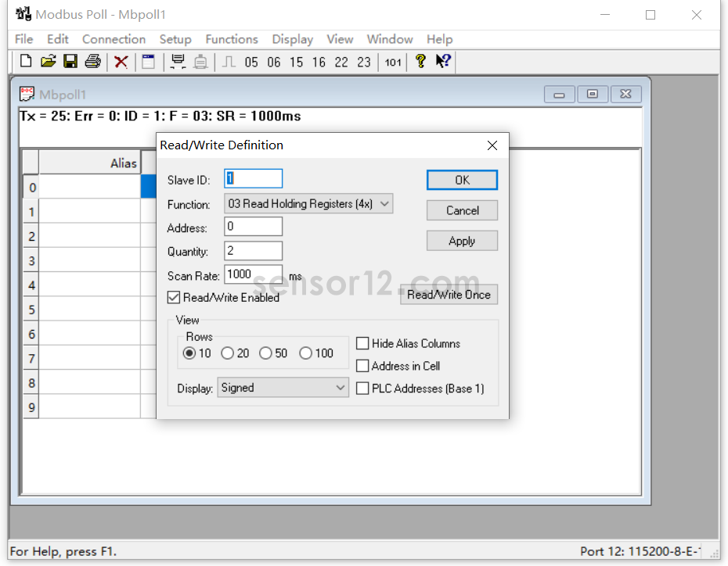Click inside the Scan Rate field
This screenshot has width=728, height=566.
tap(252, 274)
